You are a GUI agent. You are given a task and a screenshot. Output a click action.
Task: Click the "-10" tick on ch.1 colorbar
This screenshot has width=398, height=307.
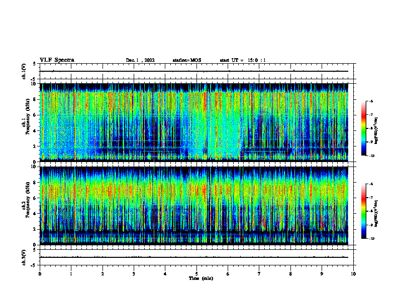[x=372, y=156]
